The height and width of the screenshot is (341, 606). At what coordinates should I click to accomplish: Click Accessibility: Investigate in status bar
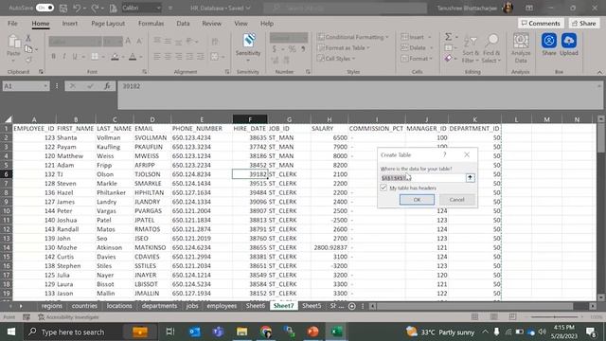68,317
